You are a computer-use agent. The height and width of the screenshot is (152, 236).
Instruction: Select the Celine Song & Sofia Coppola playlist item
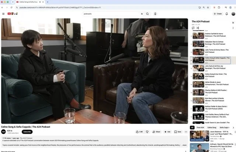tap(211, 60)
